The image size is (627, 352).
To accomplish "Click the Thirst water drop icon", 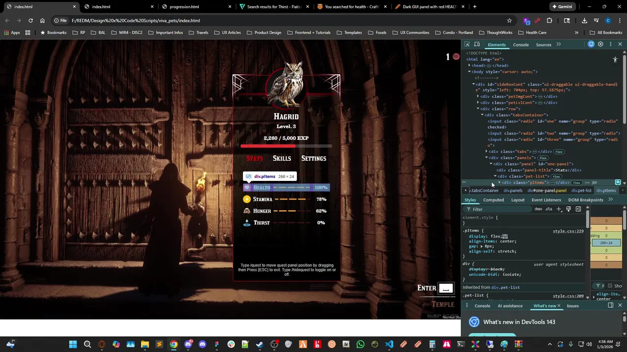I will [x=247, y=222].
